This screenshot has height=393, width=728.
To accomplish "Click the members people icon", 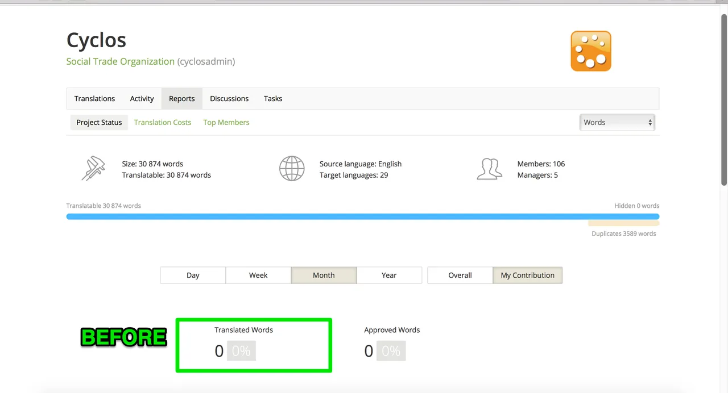I will 489,169.
